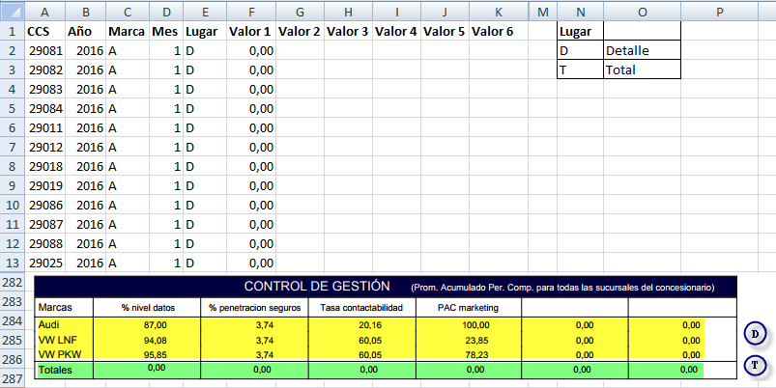The image size is (776, 388).
Task: Click the Audi row label
Action: click(64, 325)
